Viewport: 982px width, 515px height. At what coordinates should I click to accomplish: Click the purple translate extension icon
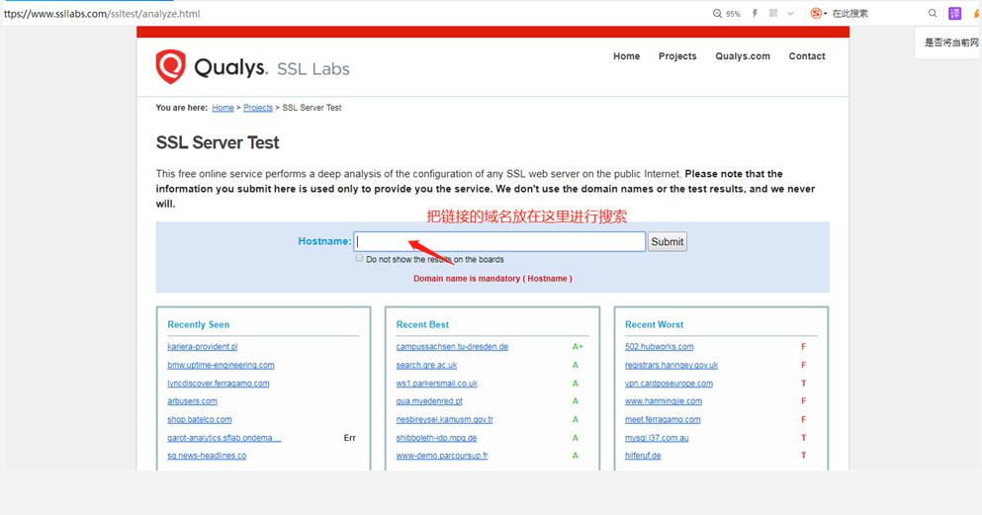[954, 13]
